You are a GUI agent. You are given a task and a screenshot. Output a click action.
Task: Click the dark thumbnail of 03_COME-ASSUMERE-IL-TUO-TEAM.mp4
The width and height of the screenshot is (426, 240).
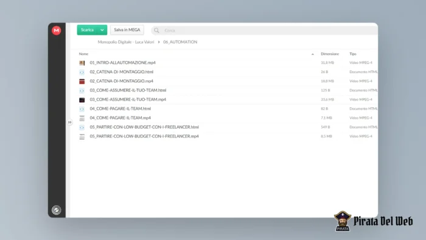click(x=82, y=100)
